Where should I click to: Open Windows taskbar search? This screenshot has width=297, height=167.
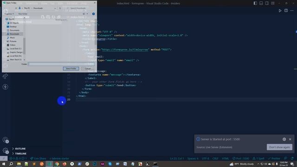coord(11,164)
